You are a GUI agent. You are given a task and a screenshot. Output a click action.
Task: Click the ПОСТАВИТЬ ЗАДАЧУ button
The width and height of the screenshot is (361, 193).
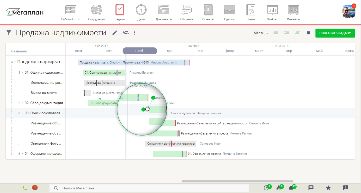pos(335,33)
